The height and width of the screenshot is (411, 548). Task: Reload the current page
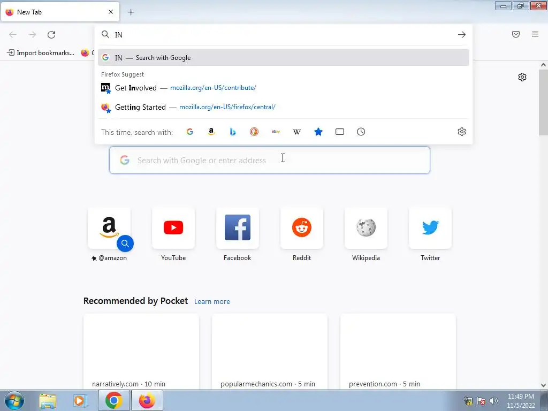pos(51,35)
